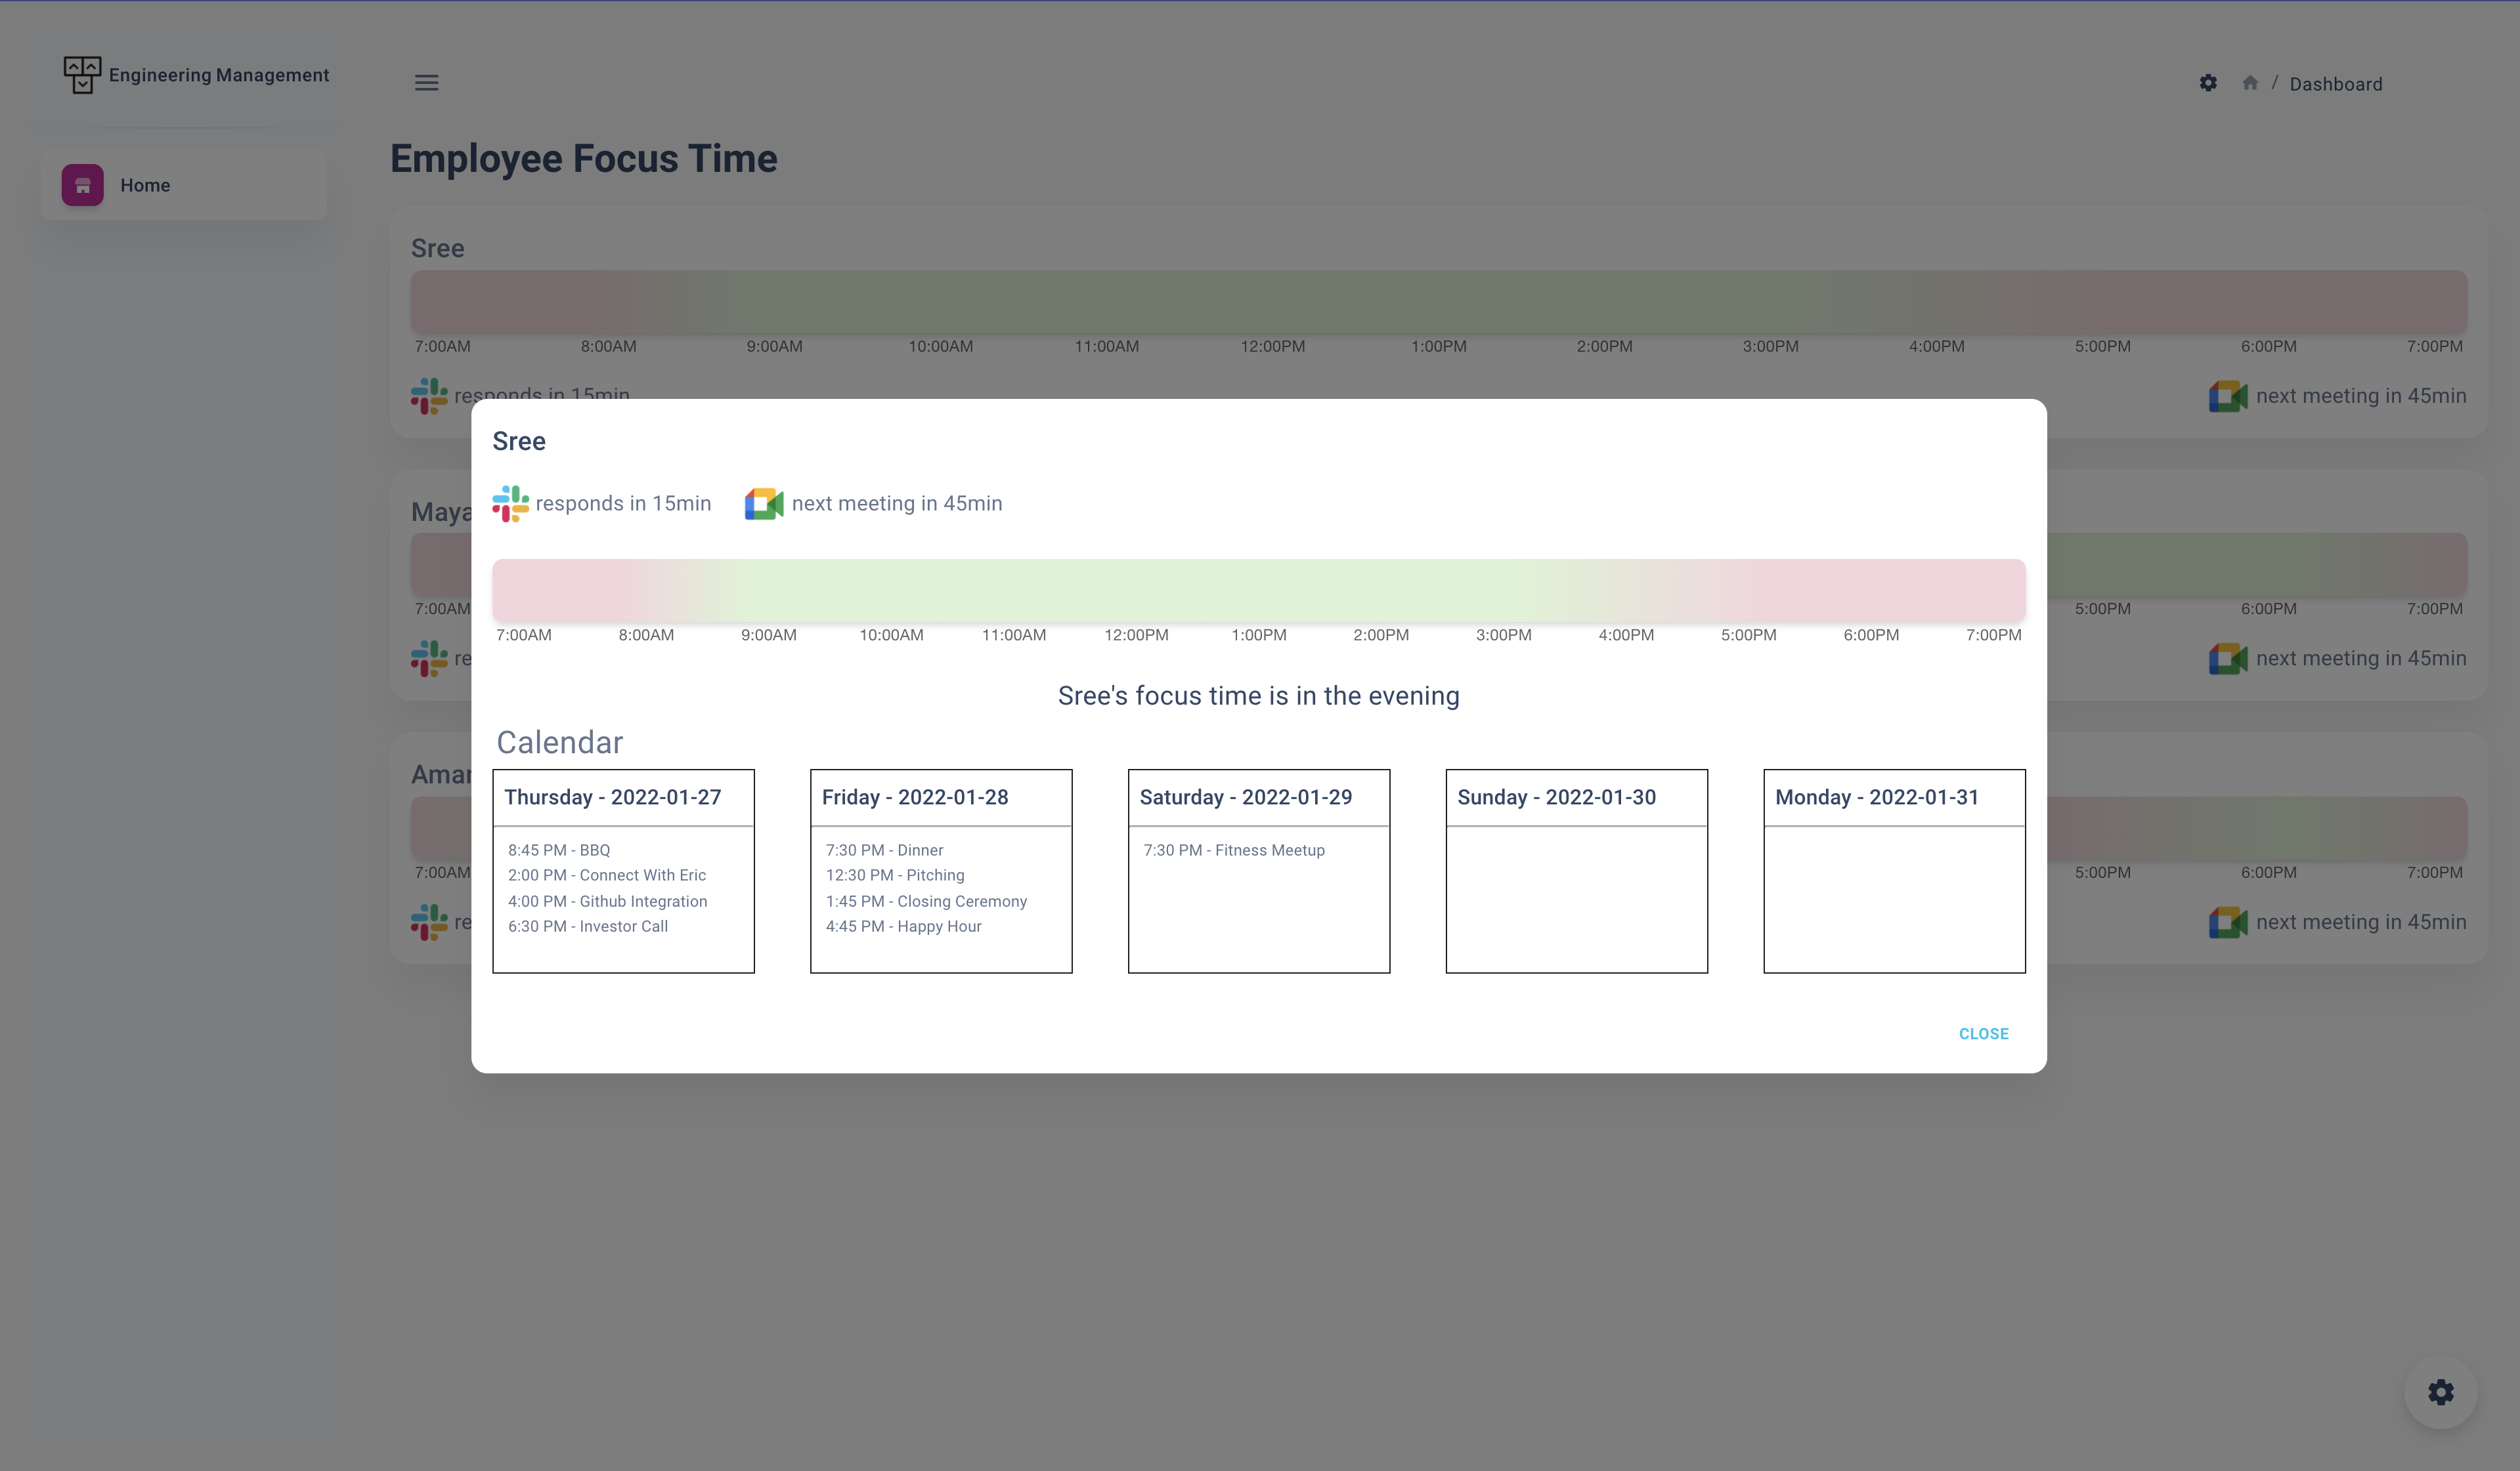2520x1471 pixels.
Task: Select Home in the sidebar
Action: point(145,185)
